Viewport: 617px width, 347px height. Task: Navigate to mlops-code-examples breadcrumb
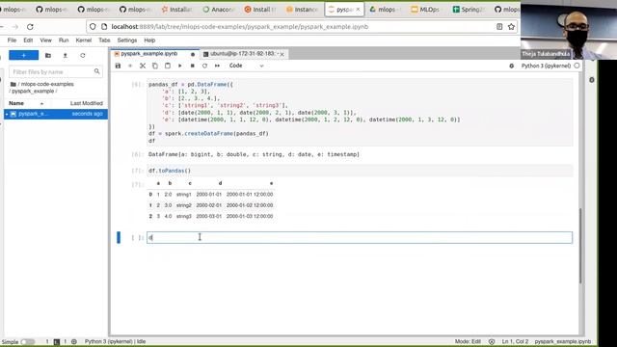point(47,84)
